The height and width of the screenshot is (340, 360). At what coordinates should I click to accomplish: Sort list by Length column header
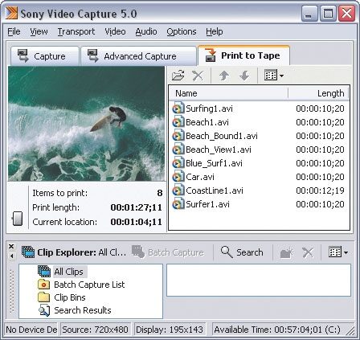(x=318, y=93)
